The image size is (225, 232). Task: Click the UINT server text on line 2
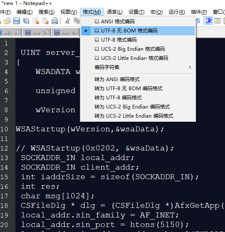click(x=50, y=53)
